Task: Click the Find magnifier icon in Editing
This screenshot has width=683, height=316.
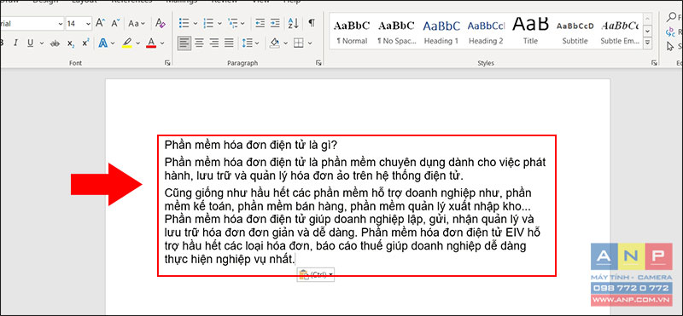Action: [672, 18]
